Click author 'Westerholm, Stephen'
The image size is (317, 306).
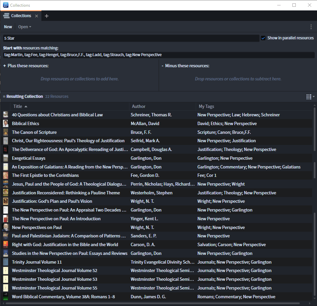151,193
